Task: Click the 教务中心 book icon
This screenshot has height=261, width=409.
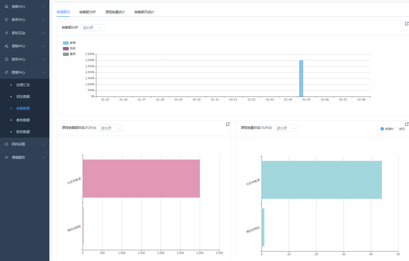Action: pyautogui.click(x=6, y=20)
